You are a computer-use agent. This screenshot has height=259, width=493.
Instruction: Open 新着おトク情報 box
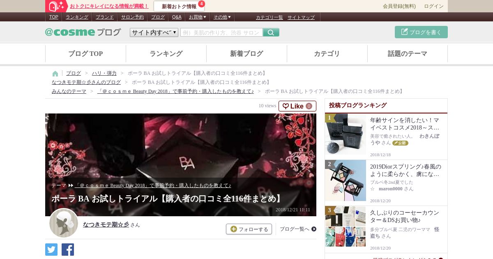point(179,6)
